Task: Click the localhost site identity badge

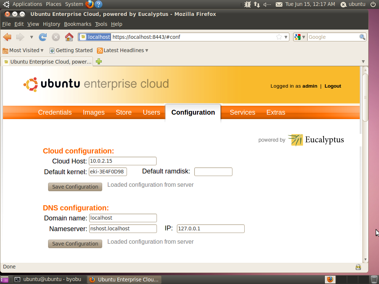Action: click(95, 37)
